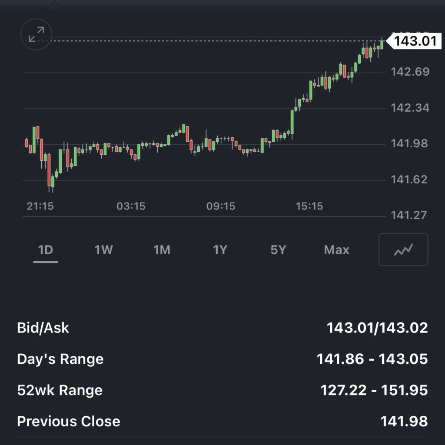
Task: Show the 1M chart period
Action: tap(162, 250)
